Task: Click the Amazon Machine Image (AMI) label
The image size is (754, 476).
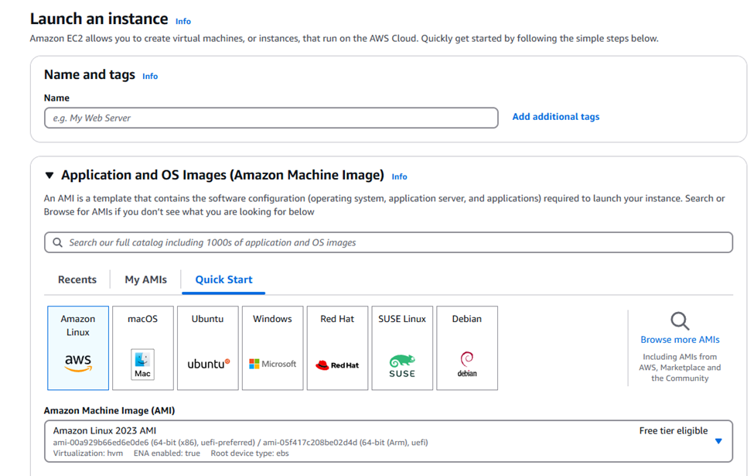Action: click(109, 410)
